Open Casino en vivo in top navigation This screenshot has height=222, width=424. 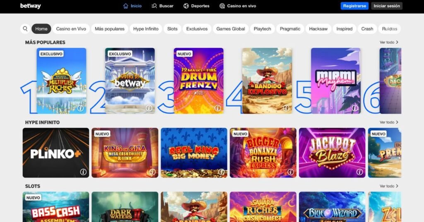pyautogui.click(x=238, y=6)
